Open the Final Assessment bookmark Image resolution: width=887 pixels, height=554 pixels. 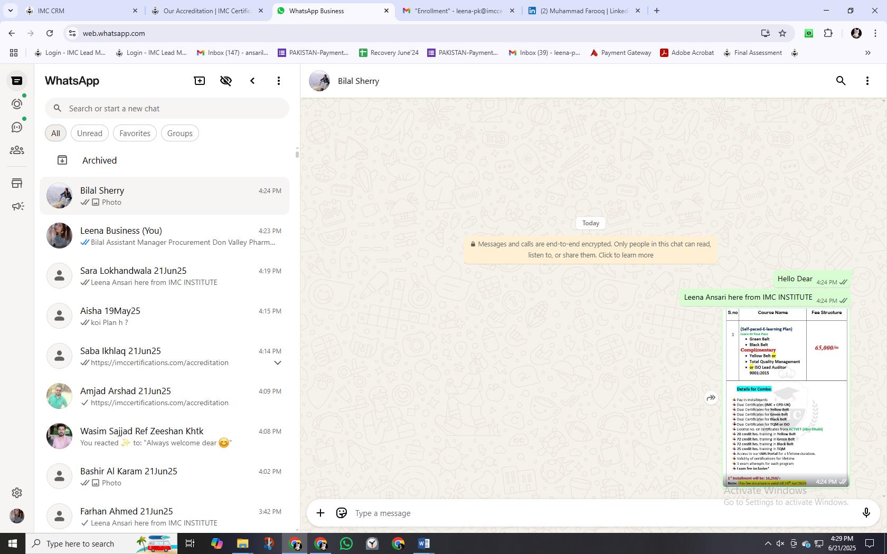point(752,53)
